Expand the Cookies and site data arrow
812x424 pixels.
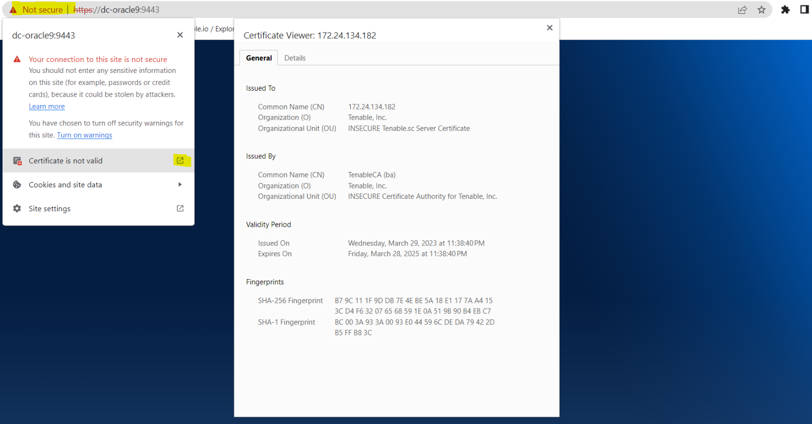click(180, 185)
